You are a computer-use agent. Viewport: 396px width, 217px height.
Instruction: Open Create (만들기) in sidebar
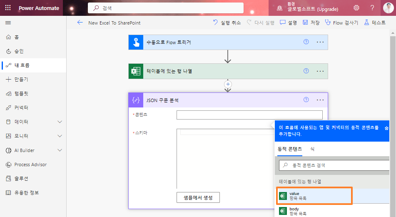(x=33, y=79)
